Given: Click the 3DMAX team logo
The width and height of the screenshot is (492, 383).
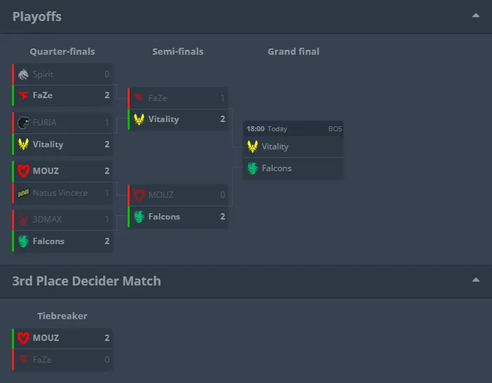Looking at the screenshot, I should click(x=23, y=220).
